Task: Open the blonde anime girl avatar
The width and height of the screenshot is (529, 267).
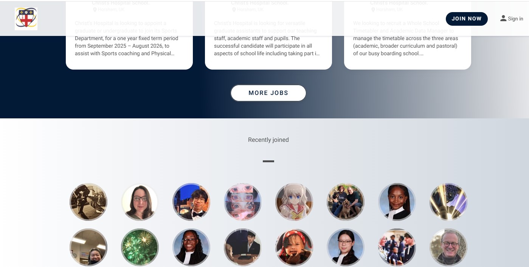Action: (294, 202)
